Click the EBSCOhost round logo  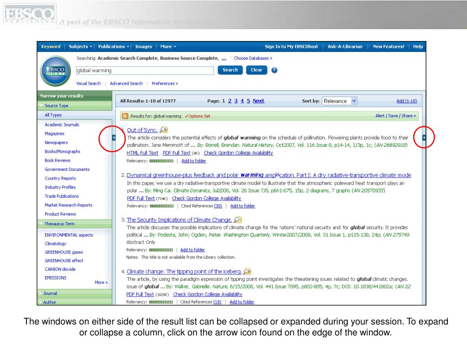pos(55,71)
